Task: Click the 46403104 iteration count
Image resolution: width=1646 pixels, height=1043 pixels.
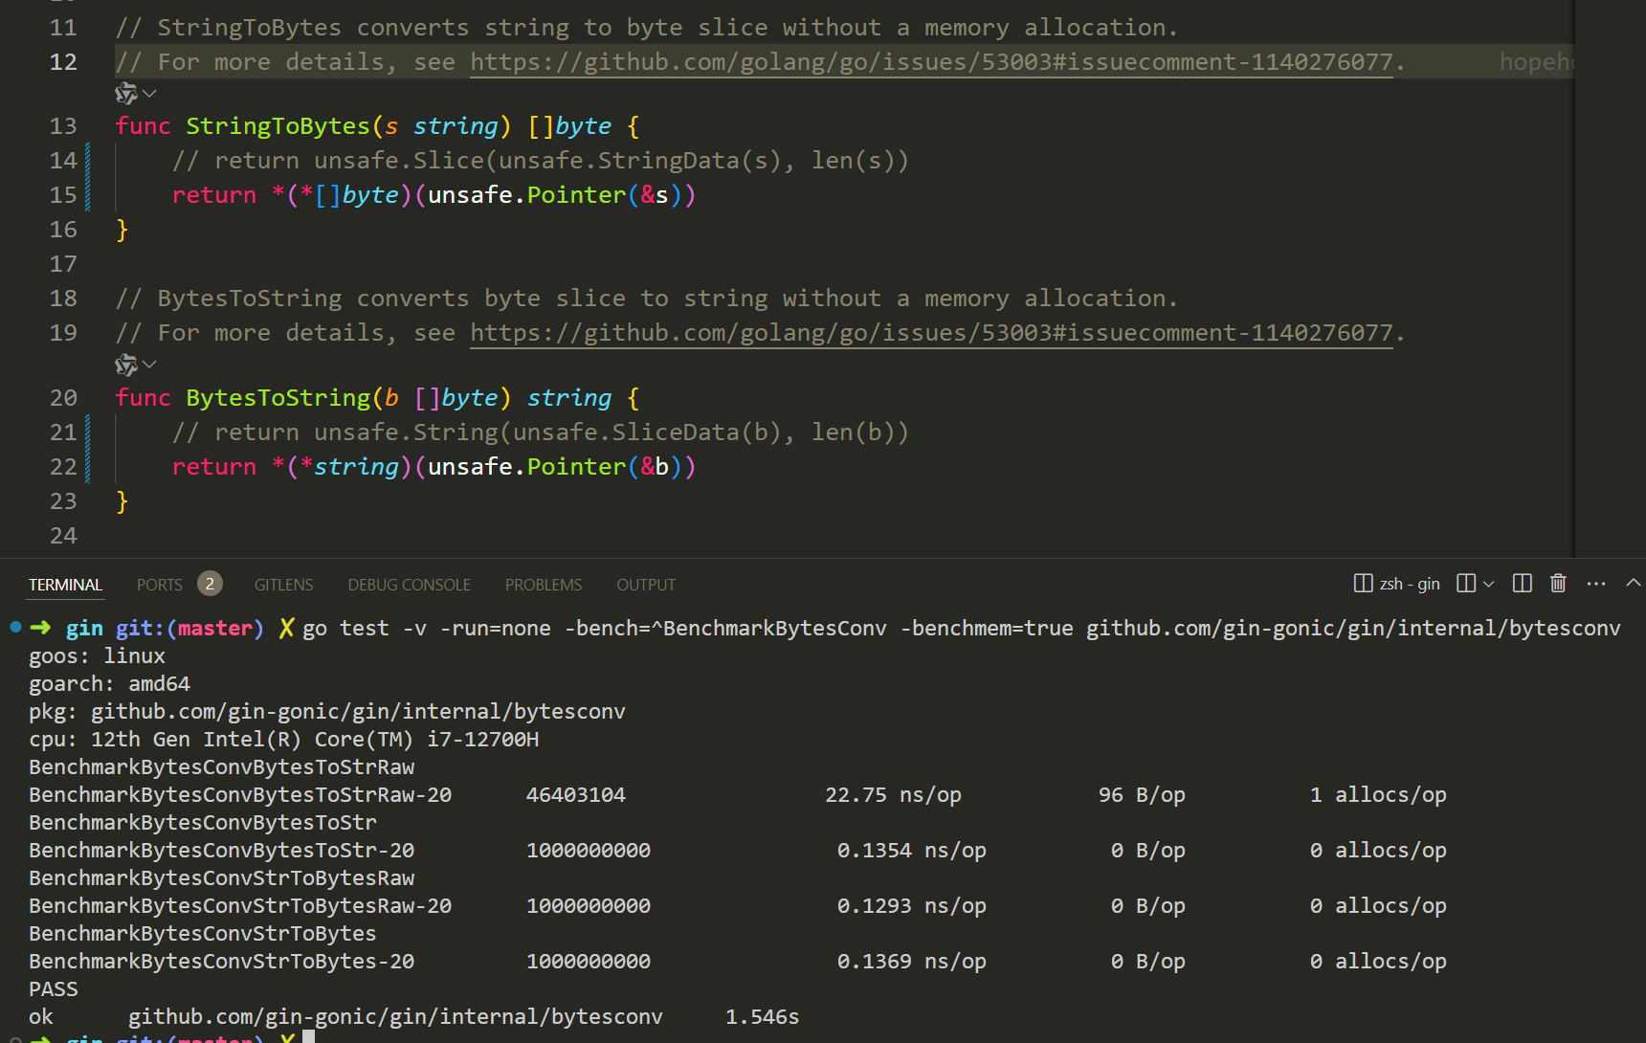Action: (576, 795)
